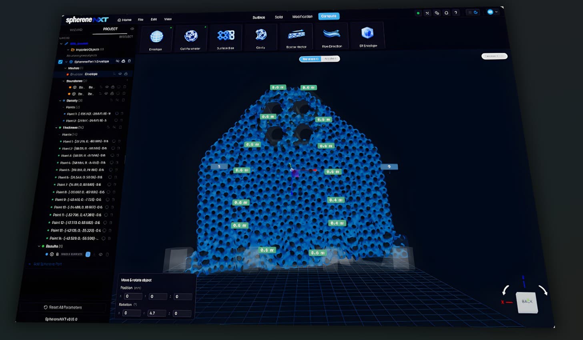Delete the Spherene Part Envelope item

[x=129, y=61]
